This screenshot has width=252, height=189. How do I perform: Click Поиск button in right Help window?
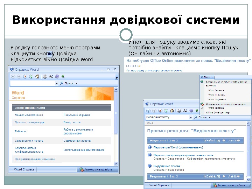coord(200,117)
